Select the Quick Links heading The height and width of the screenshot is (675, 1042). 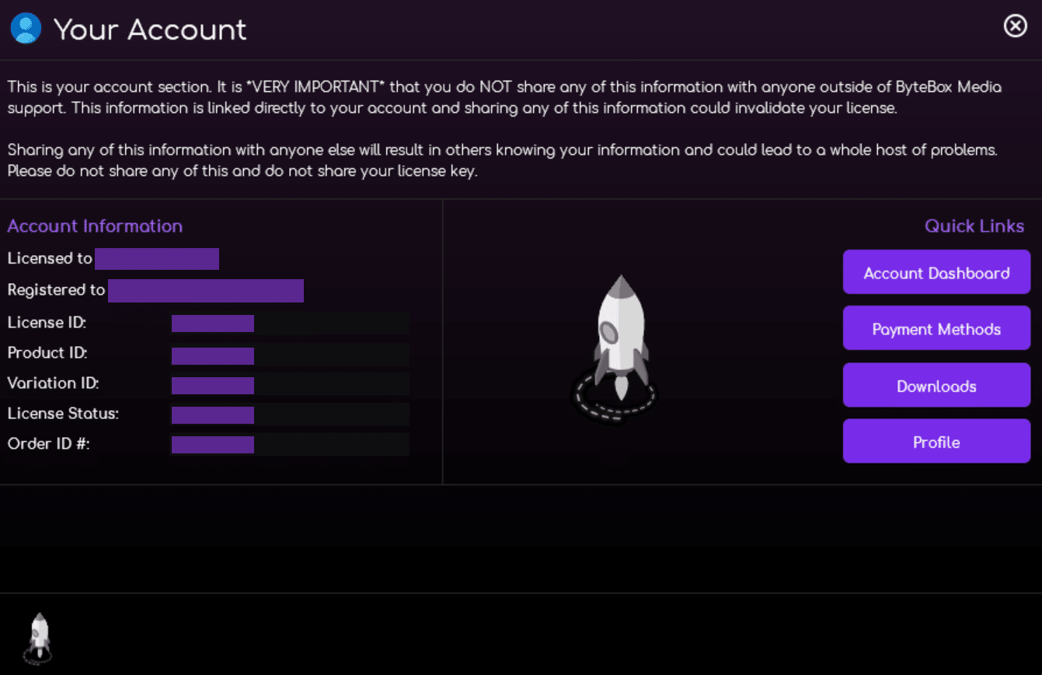pos(974,226)
